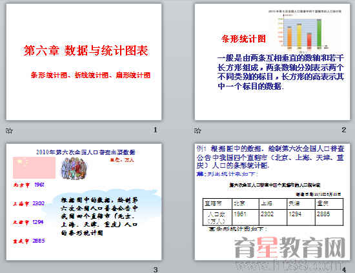
Task: Click the animation star icon under slide 1
Action: tap(9, 130)
